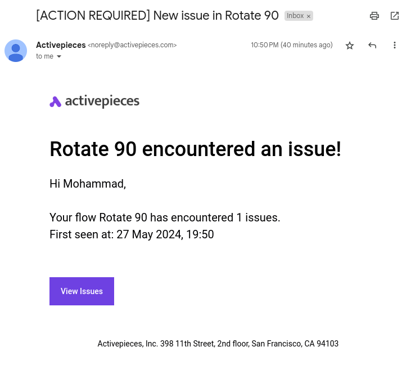411x391 pixels.
Task: Click the email subject line
Action: point(157,15)
